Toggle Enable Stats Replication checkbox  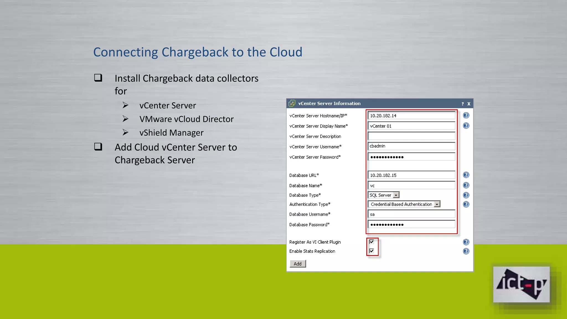(x=372, y=251)
